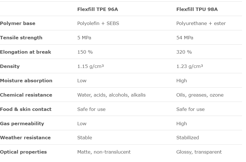
Task: Click the Oils, greases, ozone cell
Action: click(x=200, y=95)
